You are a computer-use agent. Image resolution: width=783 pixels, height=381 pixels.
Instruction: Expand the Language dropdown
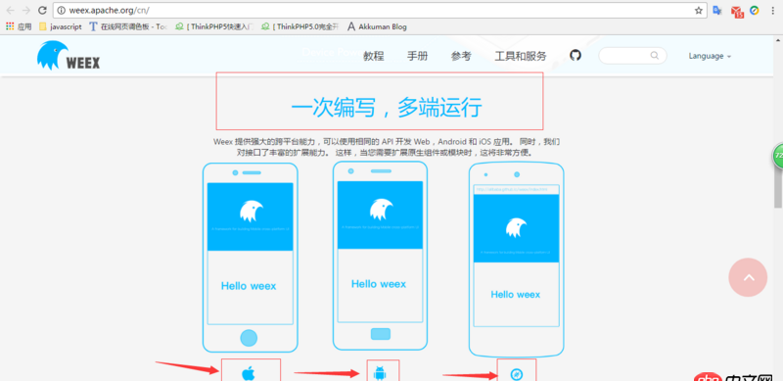(710, 56)
